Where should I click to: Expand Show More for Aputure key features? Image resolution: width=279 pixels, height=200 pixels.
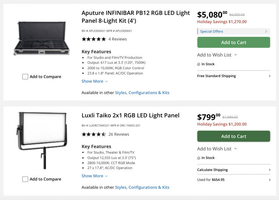point(95,81)
